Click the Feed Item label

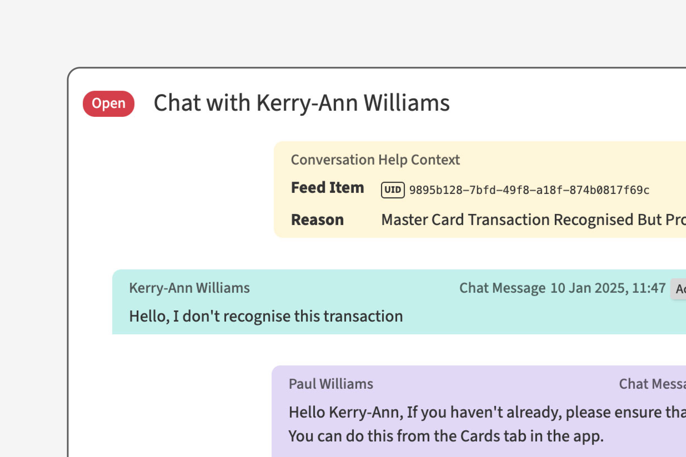(327, 187)
